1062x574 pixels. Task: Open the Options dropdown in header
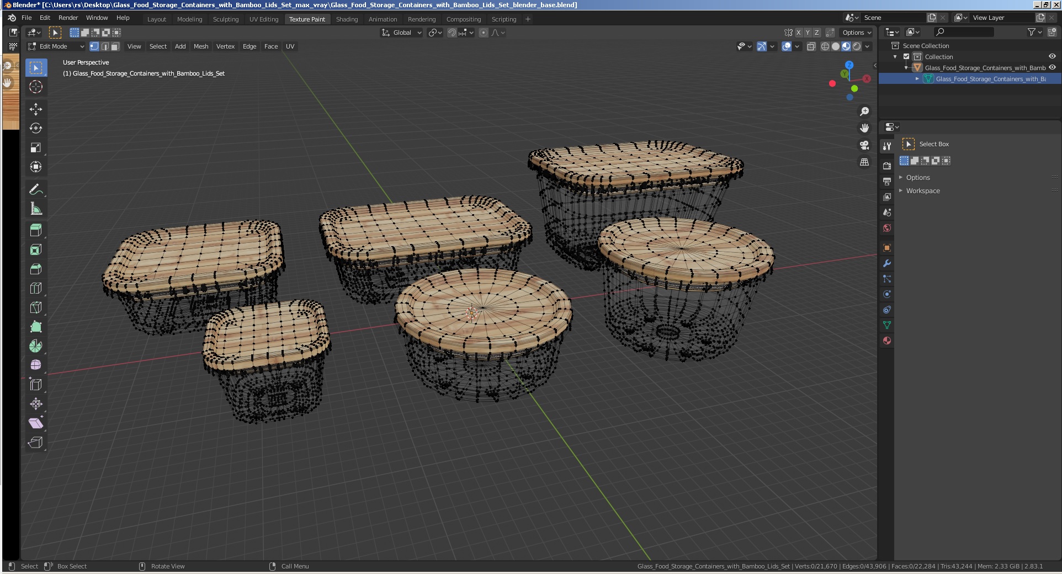(857, 33)
